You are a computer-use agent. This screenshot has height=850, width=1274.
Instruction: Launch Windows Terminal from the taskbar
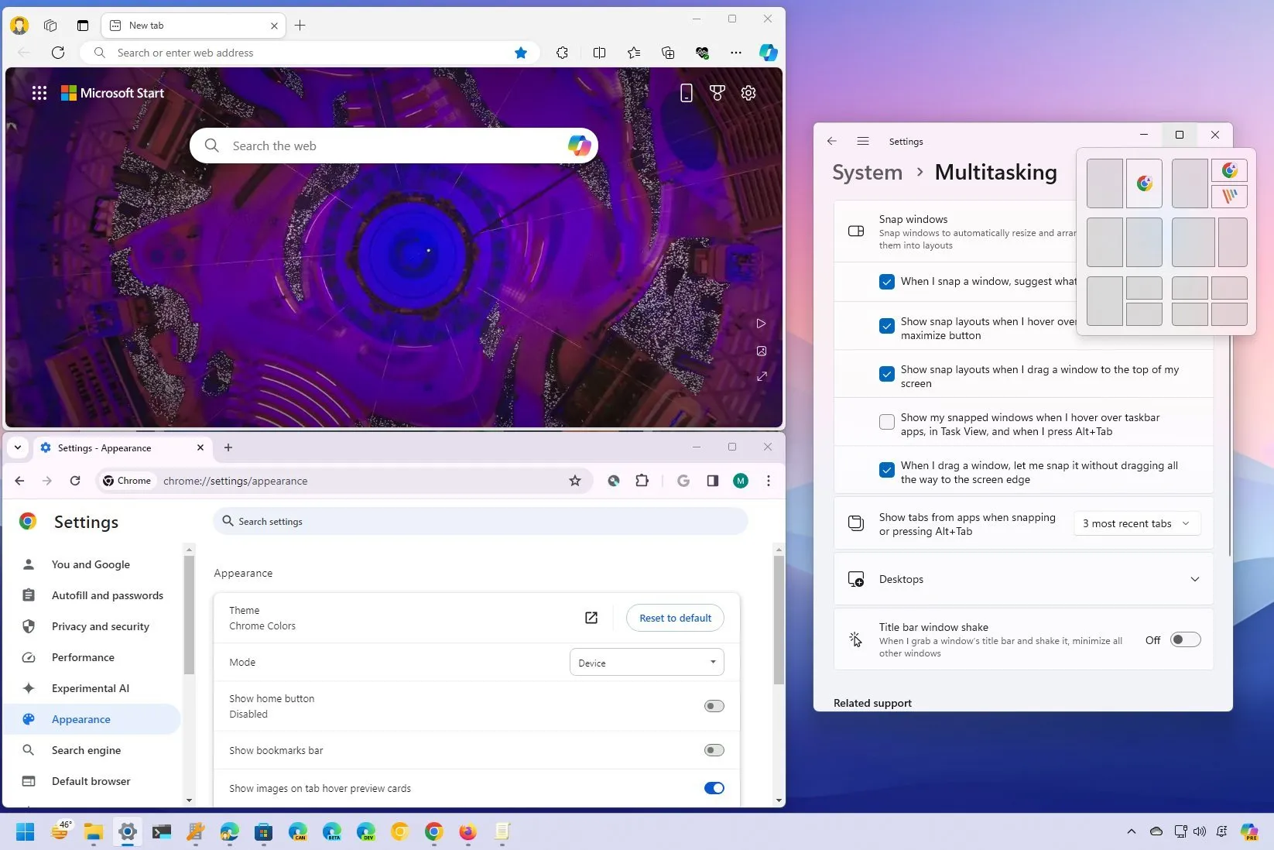[x=162, y=832]
